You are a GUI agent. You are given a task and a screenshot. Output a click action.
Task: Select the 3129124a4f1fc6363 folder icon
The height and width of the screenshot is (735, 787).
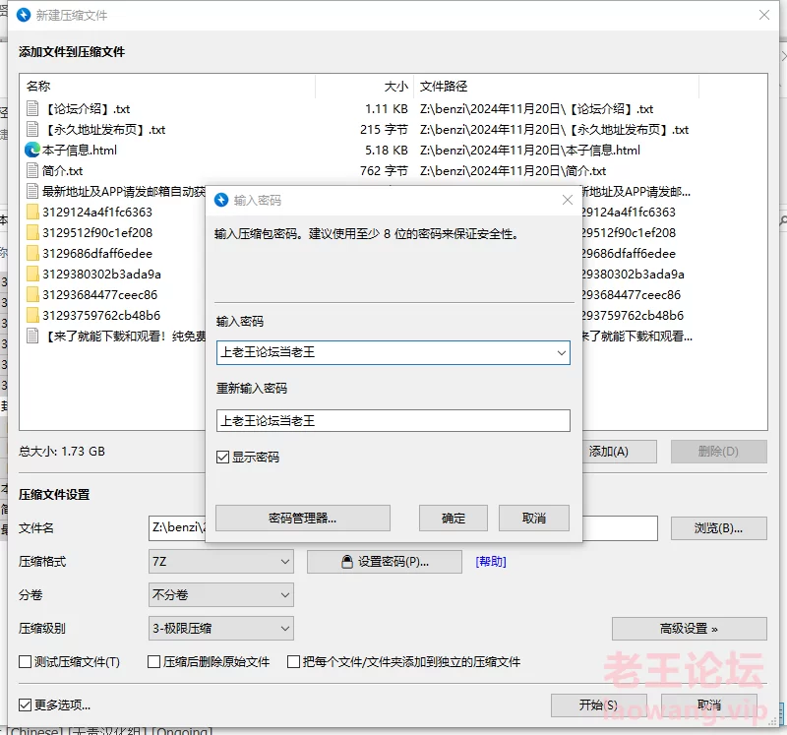coord(32,213)
